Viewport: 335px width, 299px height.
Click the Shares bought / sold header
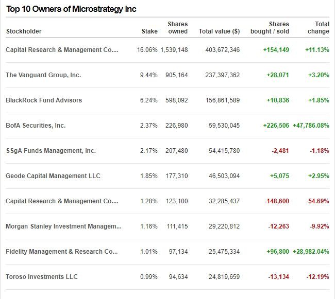[272, 28]
